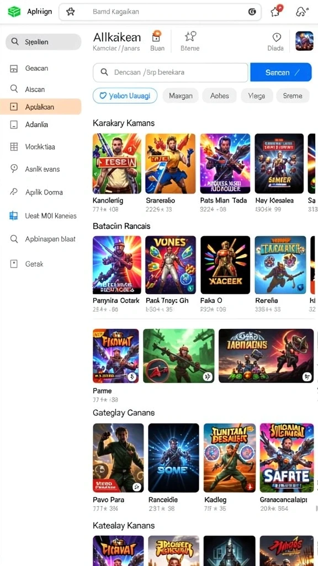Image resolution: width=318 pixels, height=566 pixels.
Task: Click badge icon on wide dark banner tile
Action: point(307,377)
